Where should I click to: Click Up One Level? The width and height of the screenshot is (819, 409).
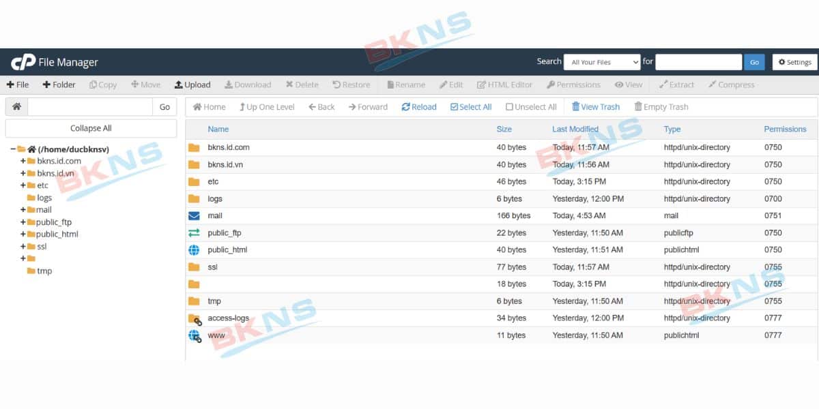coord(267,107)
